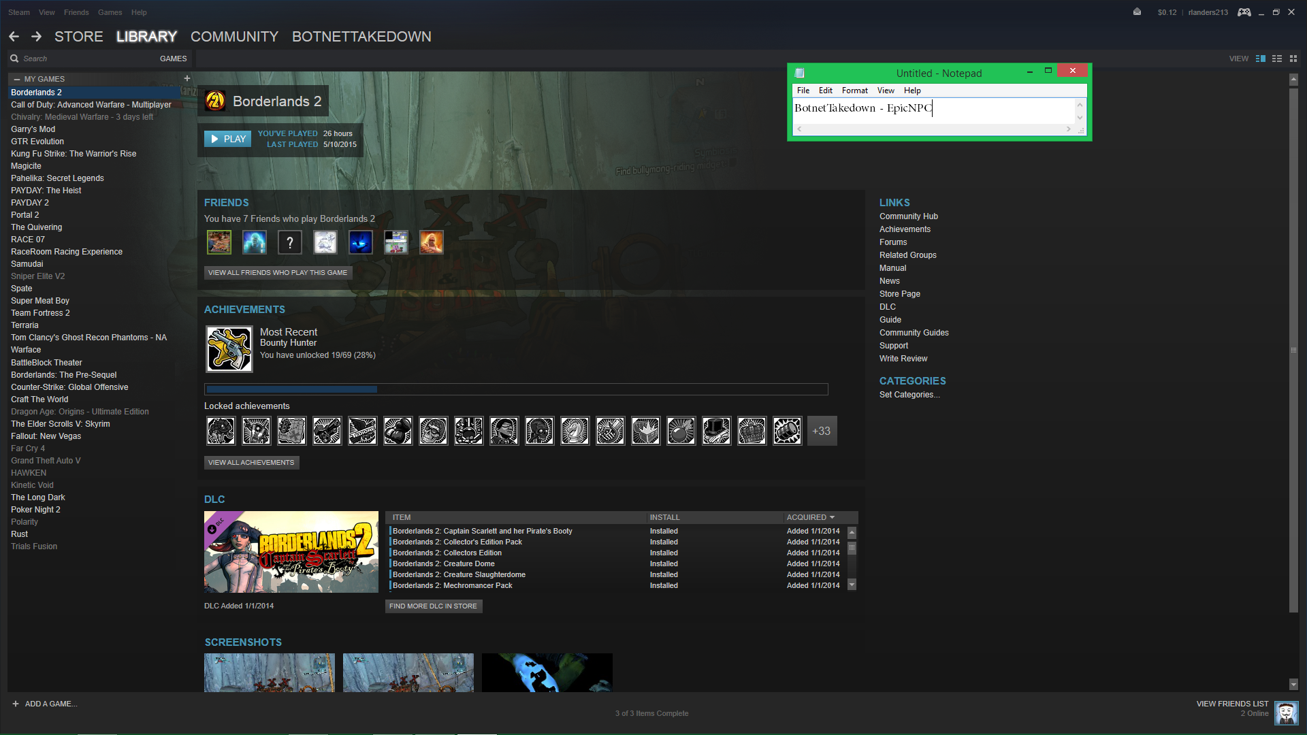Select Garry's Mod in games list
This screenshot has height=735, width=1307.
coord(33,129)
